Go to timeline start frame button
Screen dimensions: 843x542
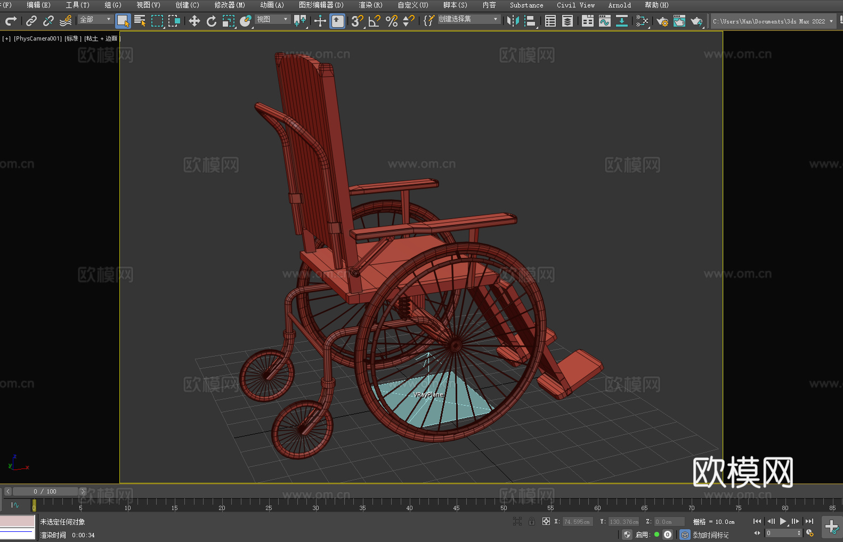[x=757, y=521]
